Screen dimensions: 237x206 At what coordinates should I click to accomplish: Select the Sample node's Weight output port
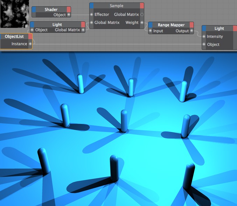point(142,22)
